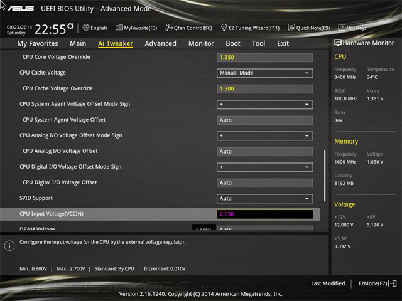Expand CPU System Agent Voltage Offset Mode Sign dropdown
Image resolution: width=402 pixels, height=301 pixels.
coord(265,105)
